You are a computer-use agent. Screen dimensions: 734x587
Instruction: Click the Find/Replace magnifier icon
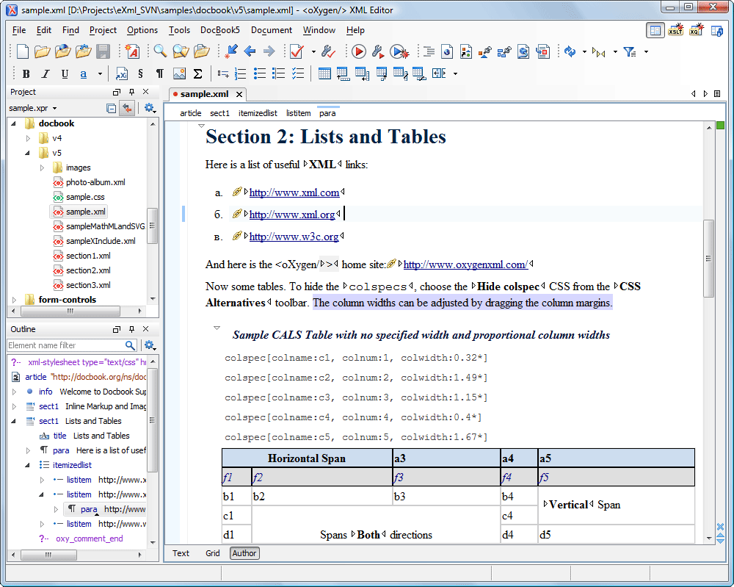(x=160, y=51)
